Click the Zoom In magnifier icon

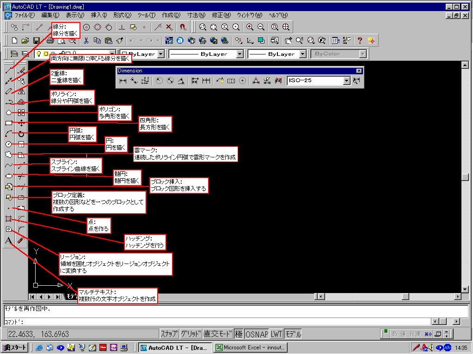250,27
